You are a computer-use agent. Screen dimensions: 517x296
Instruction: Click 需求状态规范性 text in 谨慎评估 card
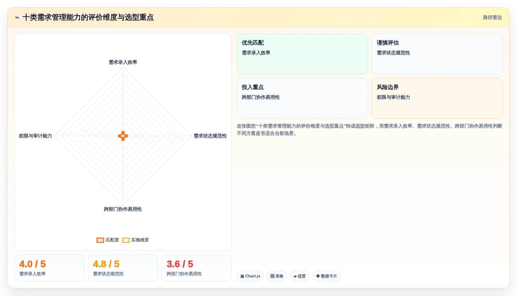coord(393,53)
